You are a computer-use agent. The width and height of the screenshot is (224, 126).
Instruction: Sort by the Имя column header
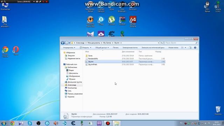click(x=87, y=51)
